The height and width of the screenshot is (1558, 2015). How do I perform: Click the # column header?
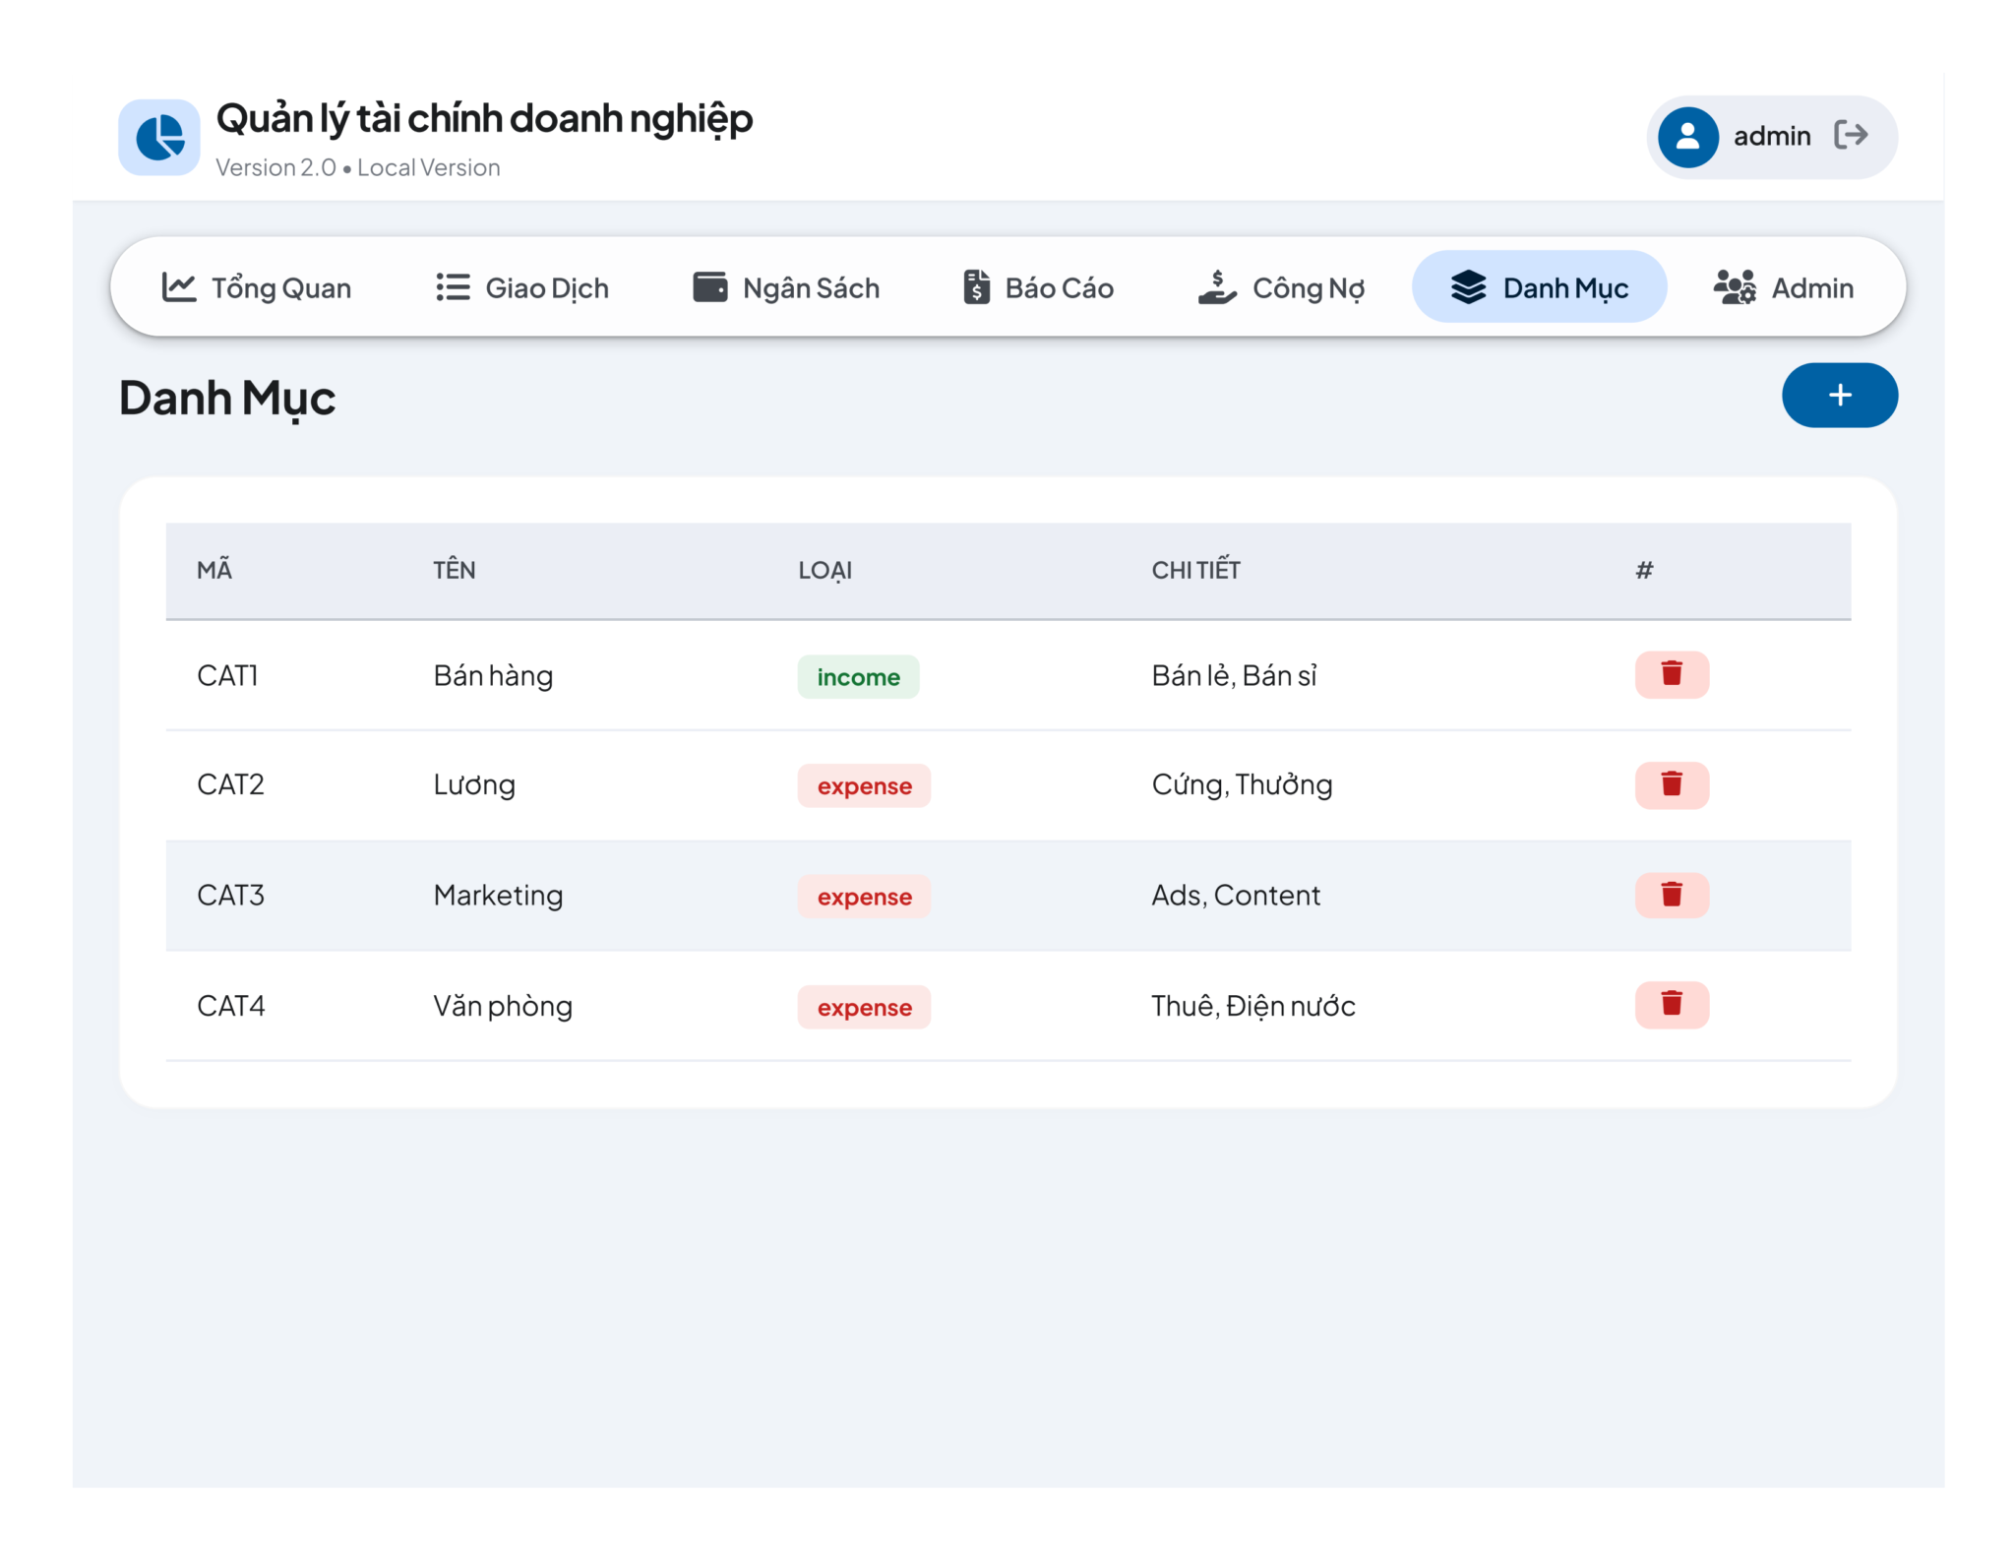[x=1644, y=570]
